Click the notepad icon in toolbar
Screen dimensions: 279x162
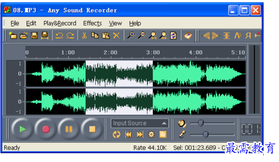point(188,36)
